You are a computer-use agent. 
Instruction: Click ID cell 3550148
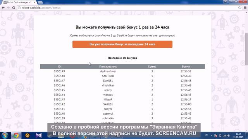click(x=59, y=76)
